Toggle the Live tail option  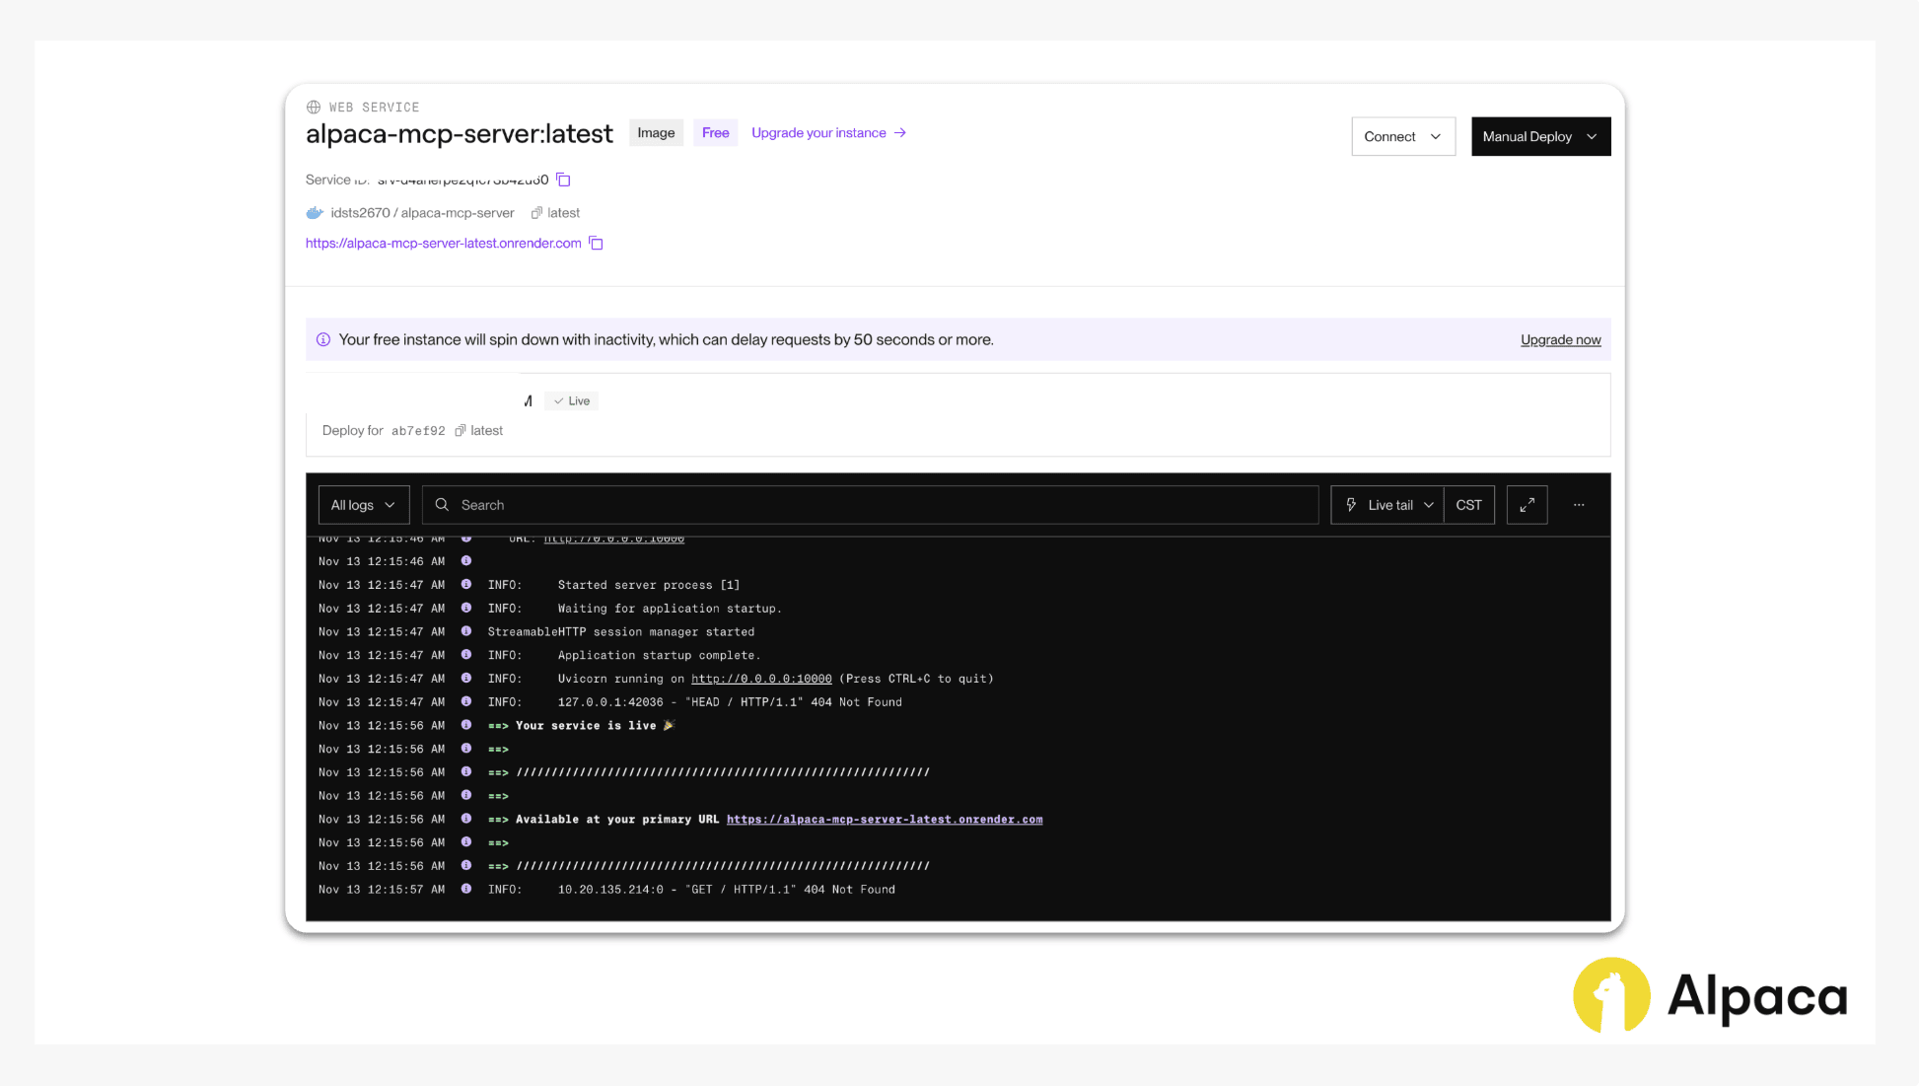click(x=1388, y=505)
